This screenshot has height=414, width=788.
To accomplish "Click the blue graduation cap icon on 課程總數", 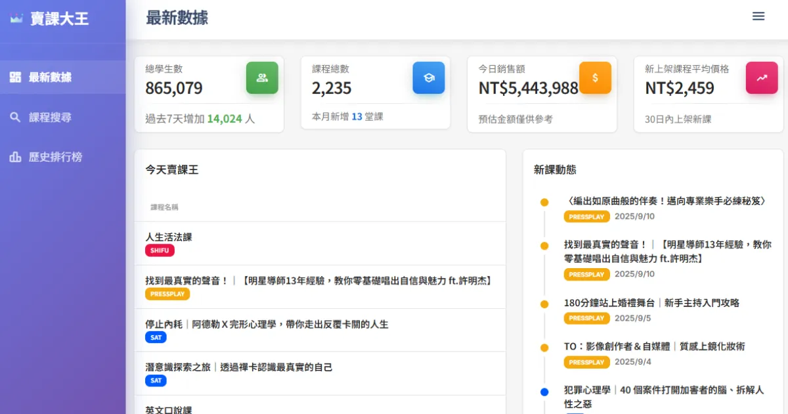I will point(428,78).
